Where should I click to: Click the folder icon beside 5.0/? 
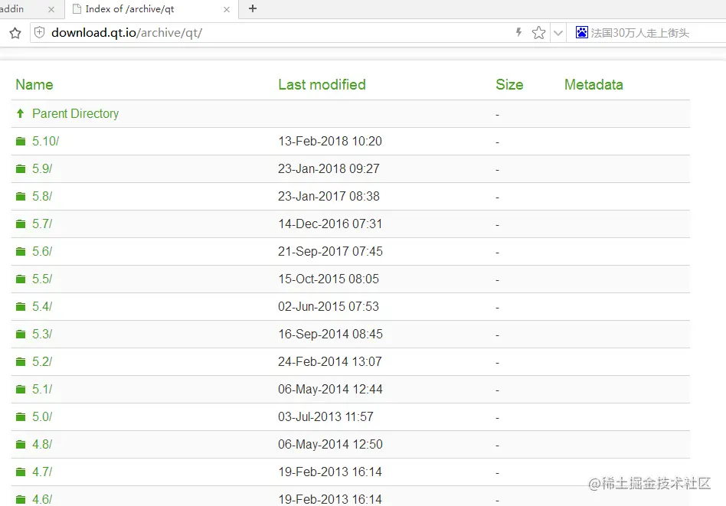(x=21, y=417)
